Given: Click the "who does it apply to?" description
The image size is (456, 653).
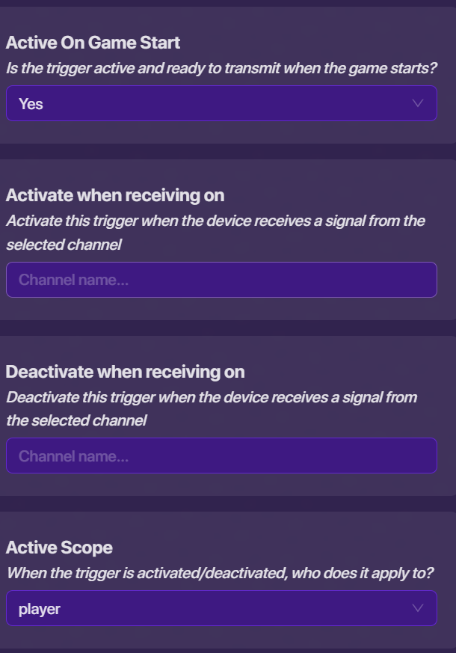Looking at the screenshot, I should pos(220,573).
